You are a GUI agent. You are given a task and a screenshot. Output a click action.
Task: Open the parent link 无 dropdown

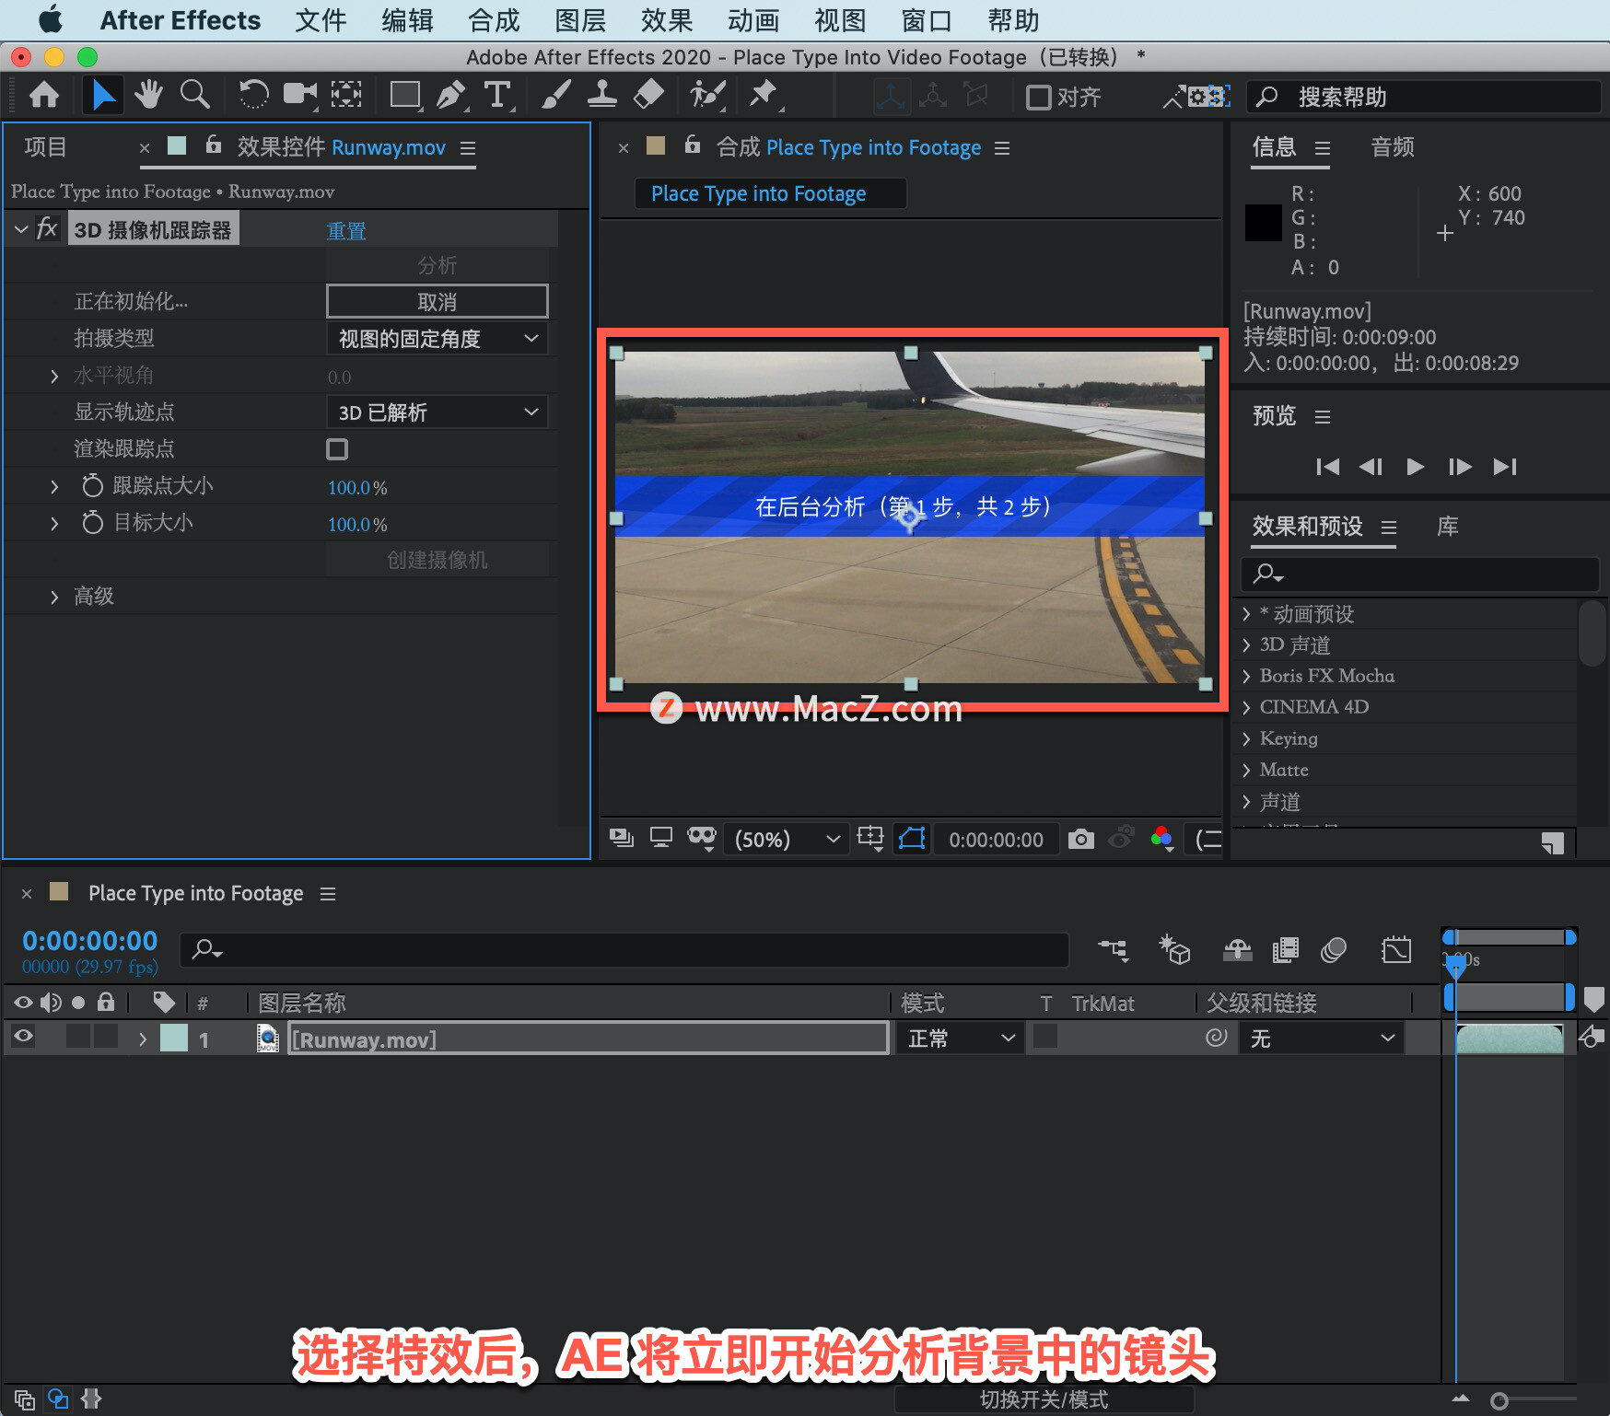pyautogui.click(x=1321, y=1039)
